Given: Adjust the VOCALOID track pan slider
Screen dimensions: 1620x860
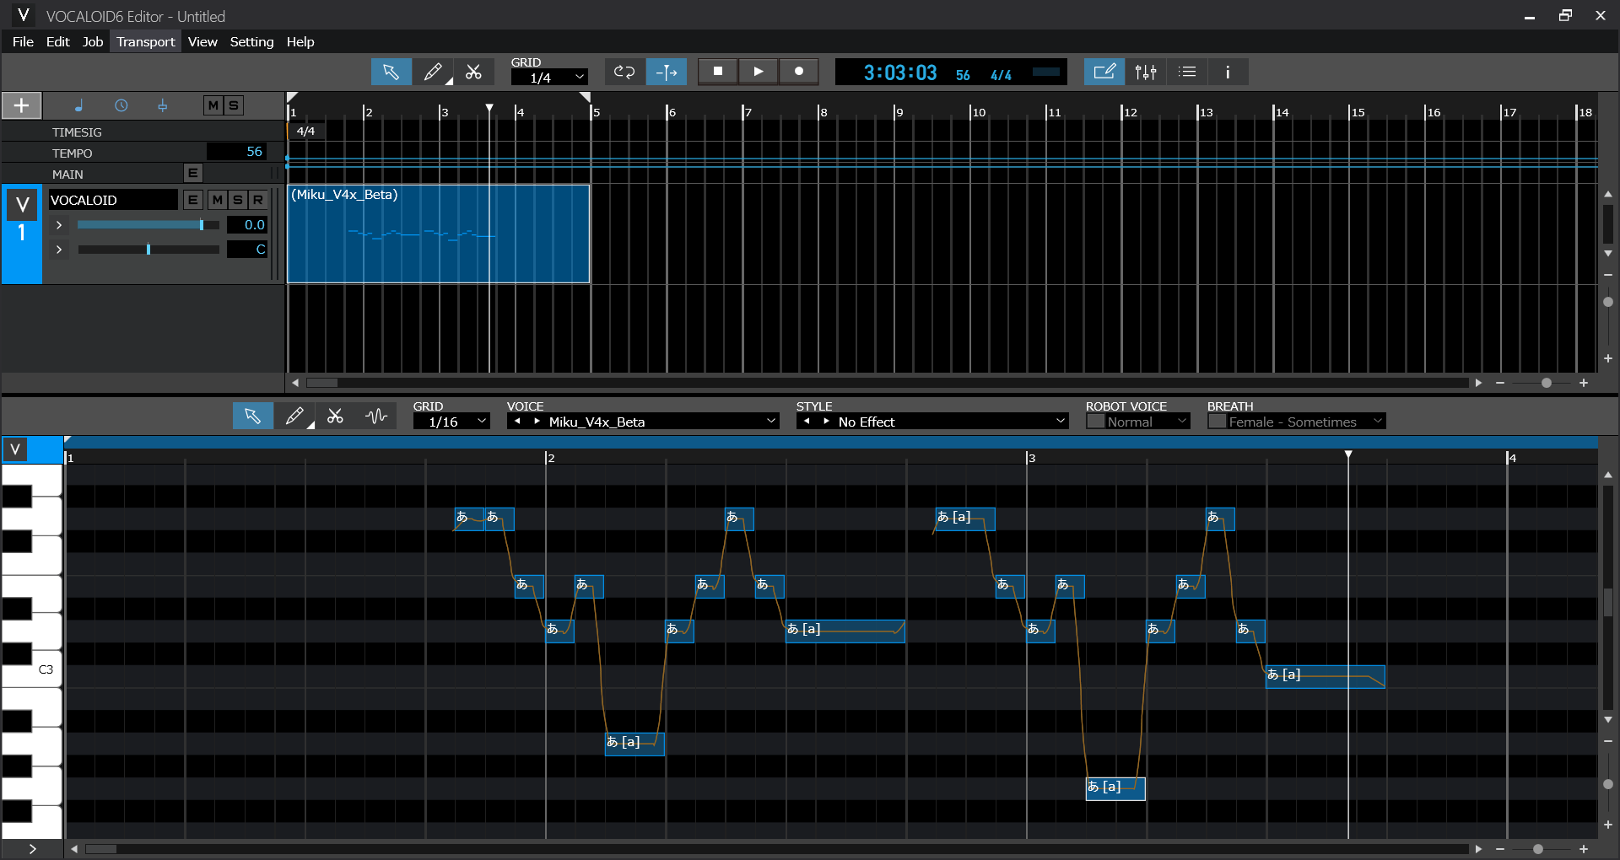Looking at the screenshot, I should [x=148, y=250].
